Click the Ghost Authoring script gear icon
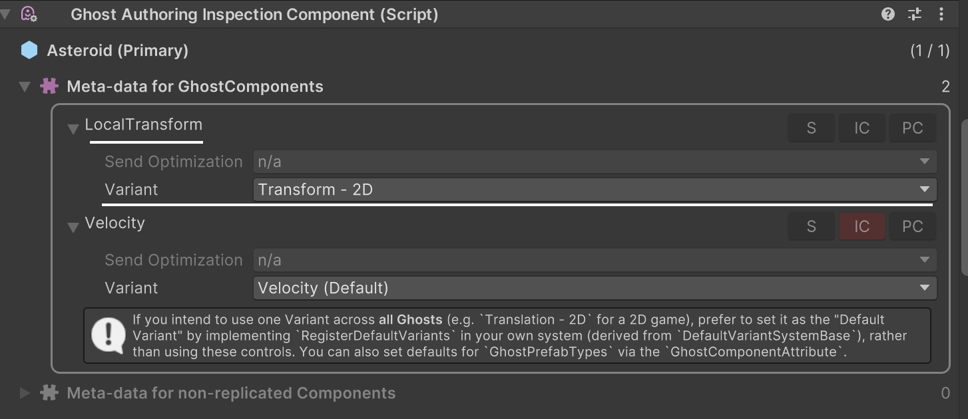 coord(27,14)
